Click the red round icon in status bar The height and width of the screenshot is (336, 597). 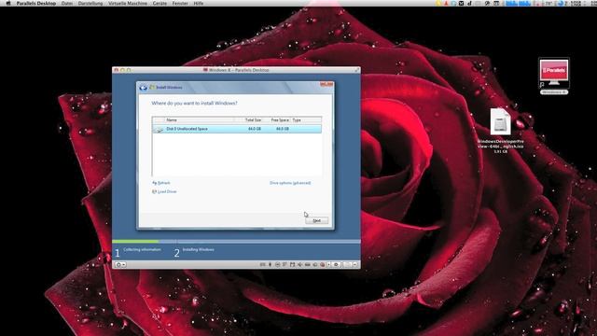point(323,264)
